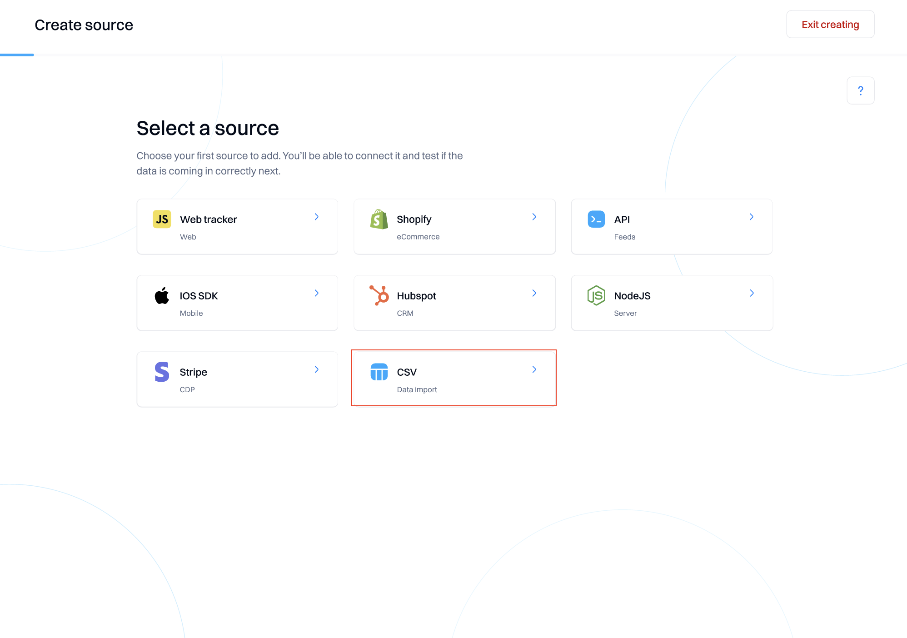This screenshot has height=638, width=907.
Task: Expand the Web tracker chevron arrow
Action: (x=317, y=217)
